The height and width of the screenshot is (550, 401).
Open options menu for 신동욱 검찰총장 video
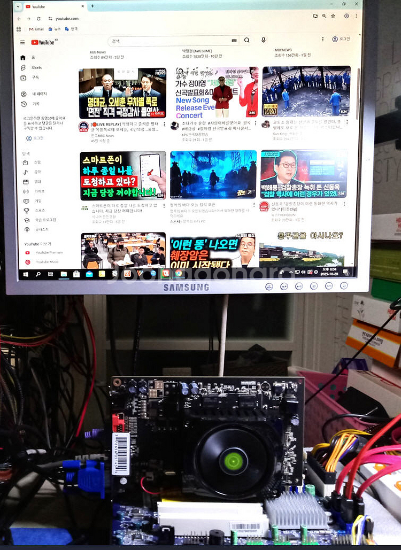[x=344, y=204]
